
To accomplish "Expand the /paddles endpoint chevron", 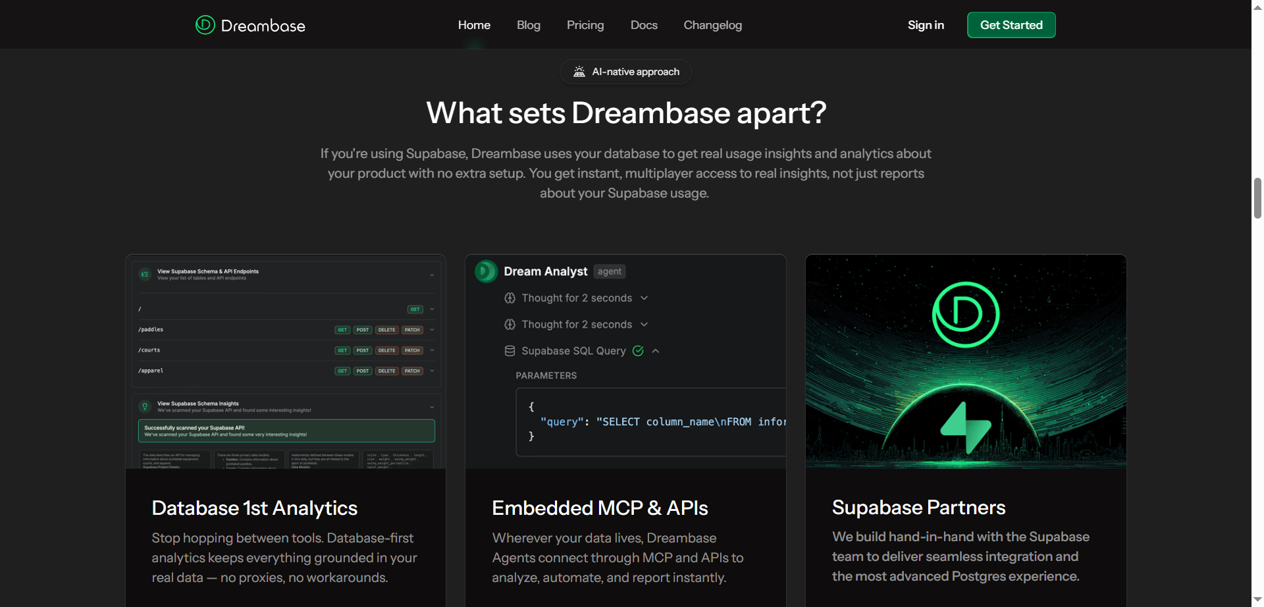I will pyautogui.click(x=432, y=329).
